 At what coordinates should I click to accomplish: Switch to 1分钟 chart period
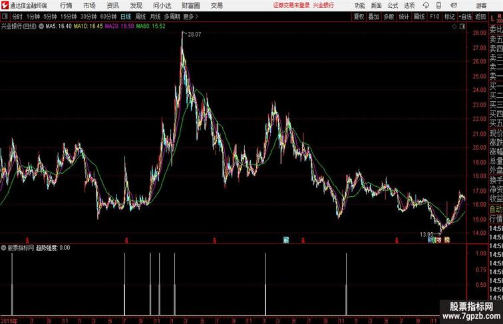(33, 17)
